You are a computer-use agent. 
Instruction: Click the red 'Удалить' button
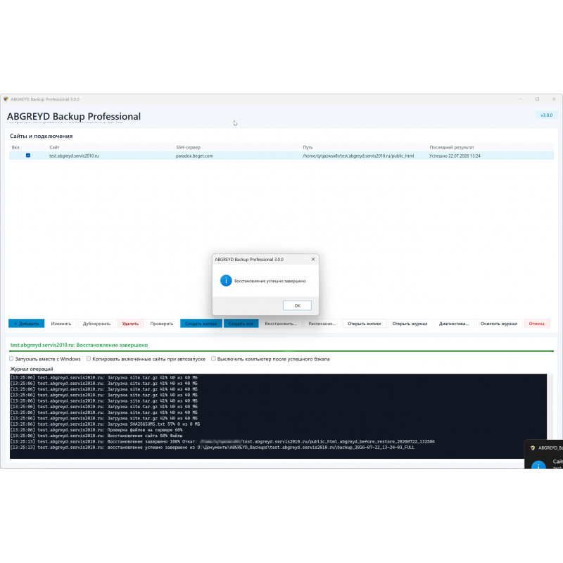130,324
